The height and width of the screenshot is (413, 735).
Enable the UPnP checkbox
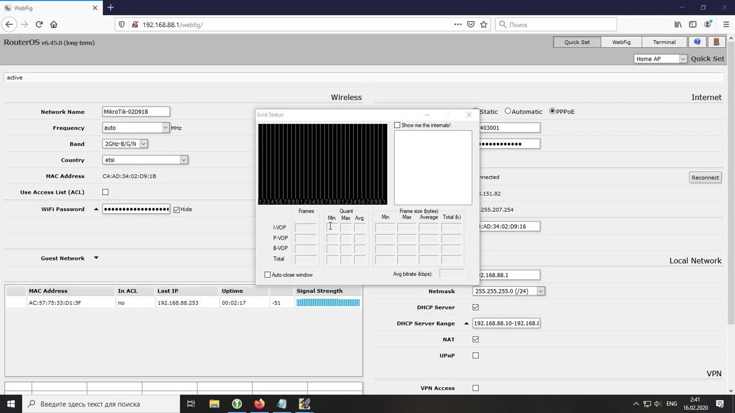(475, 356)
